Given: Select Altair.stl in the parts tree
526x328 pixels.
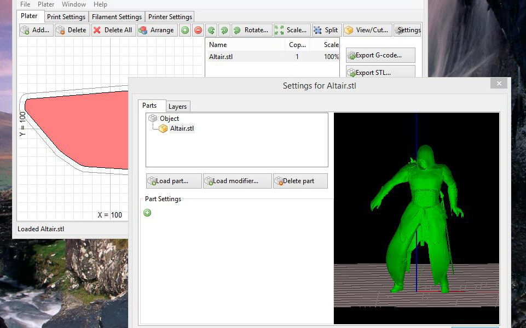Looking at the screenshot, I should pyautogui.click(x=182, y=128).
